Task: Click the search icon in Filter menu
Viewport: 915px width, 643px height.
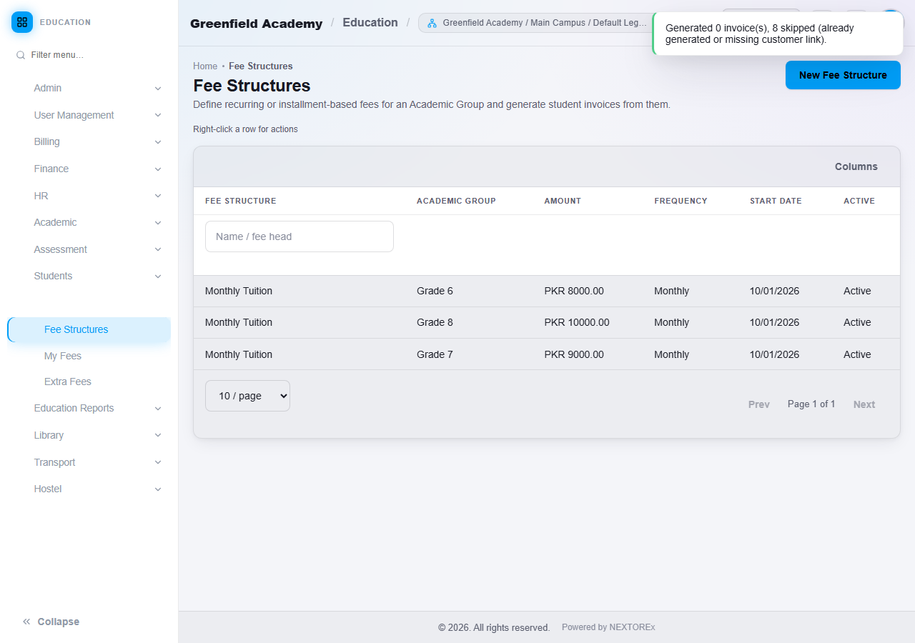Action: (x=21, y=55)
